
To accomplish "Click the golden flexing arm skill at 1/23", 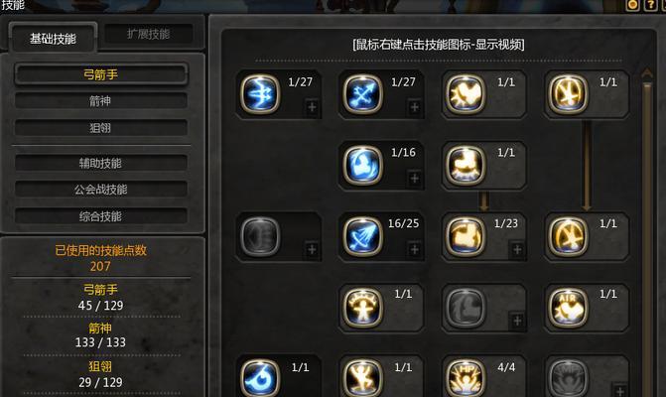I will tap(466, 236).
